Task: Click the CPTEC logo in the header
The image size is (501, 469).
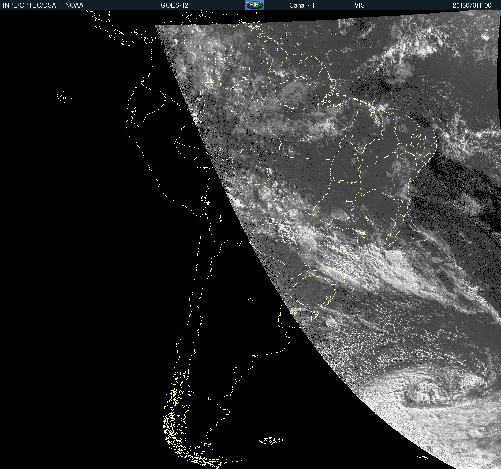Action: [255, 5]
